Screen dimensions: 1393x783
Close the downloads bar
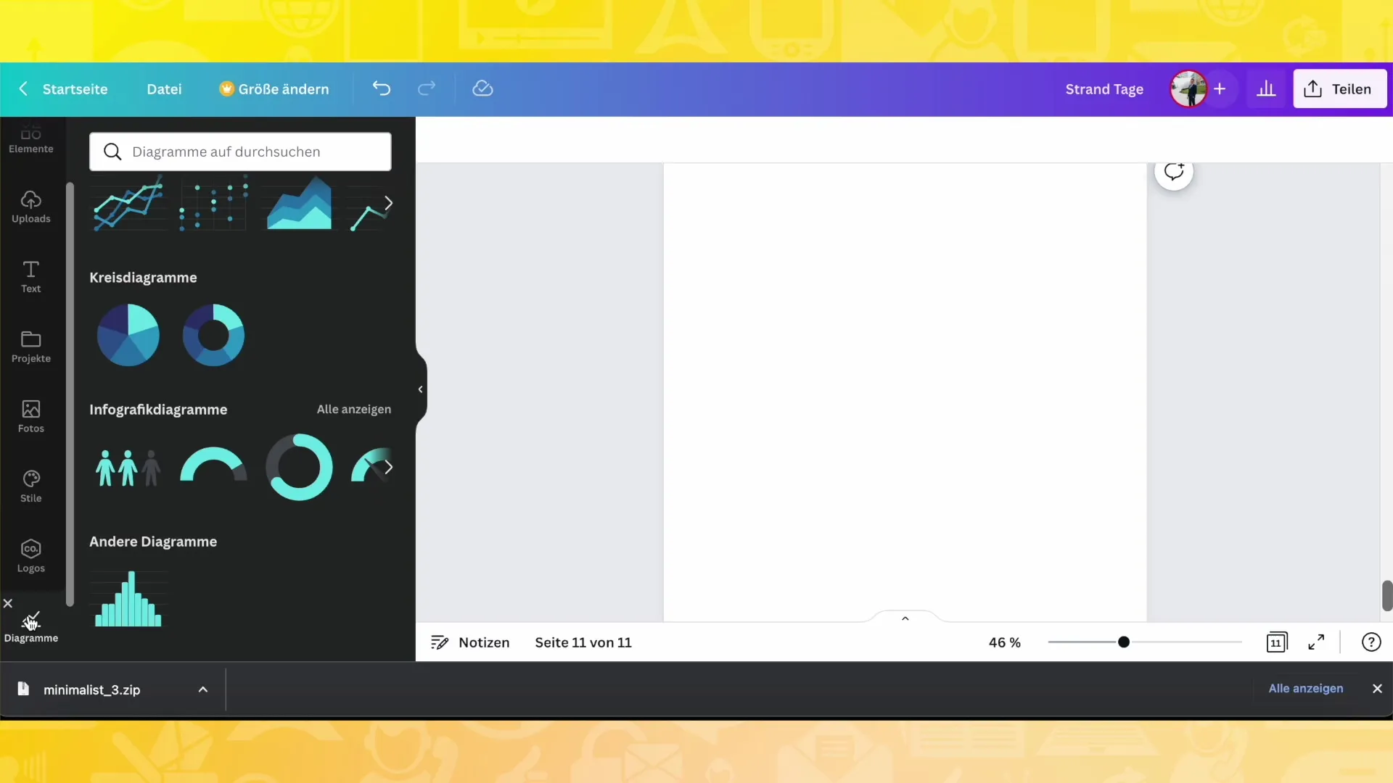point(1377,689)
